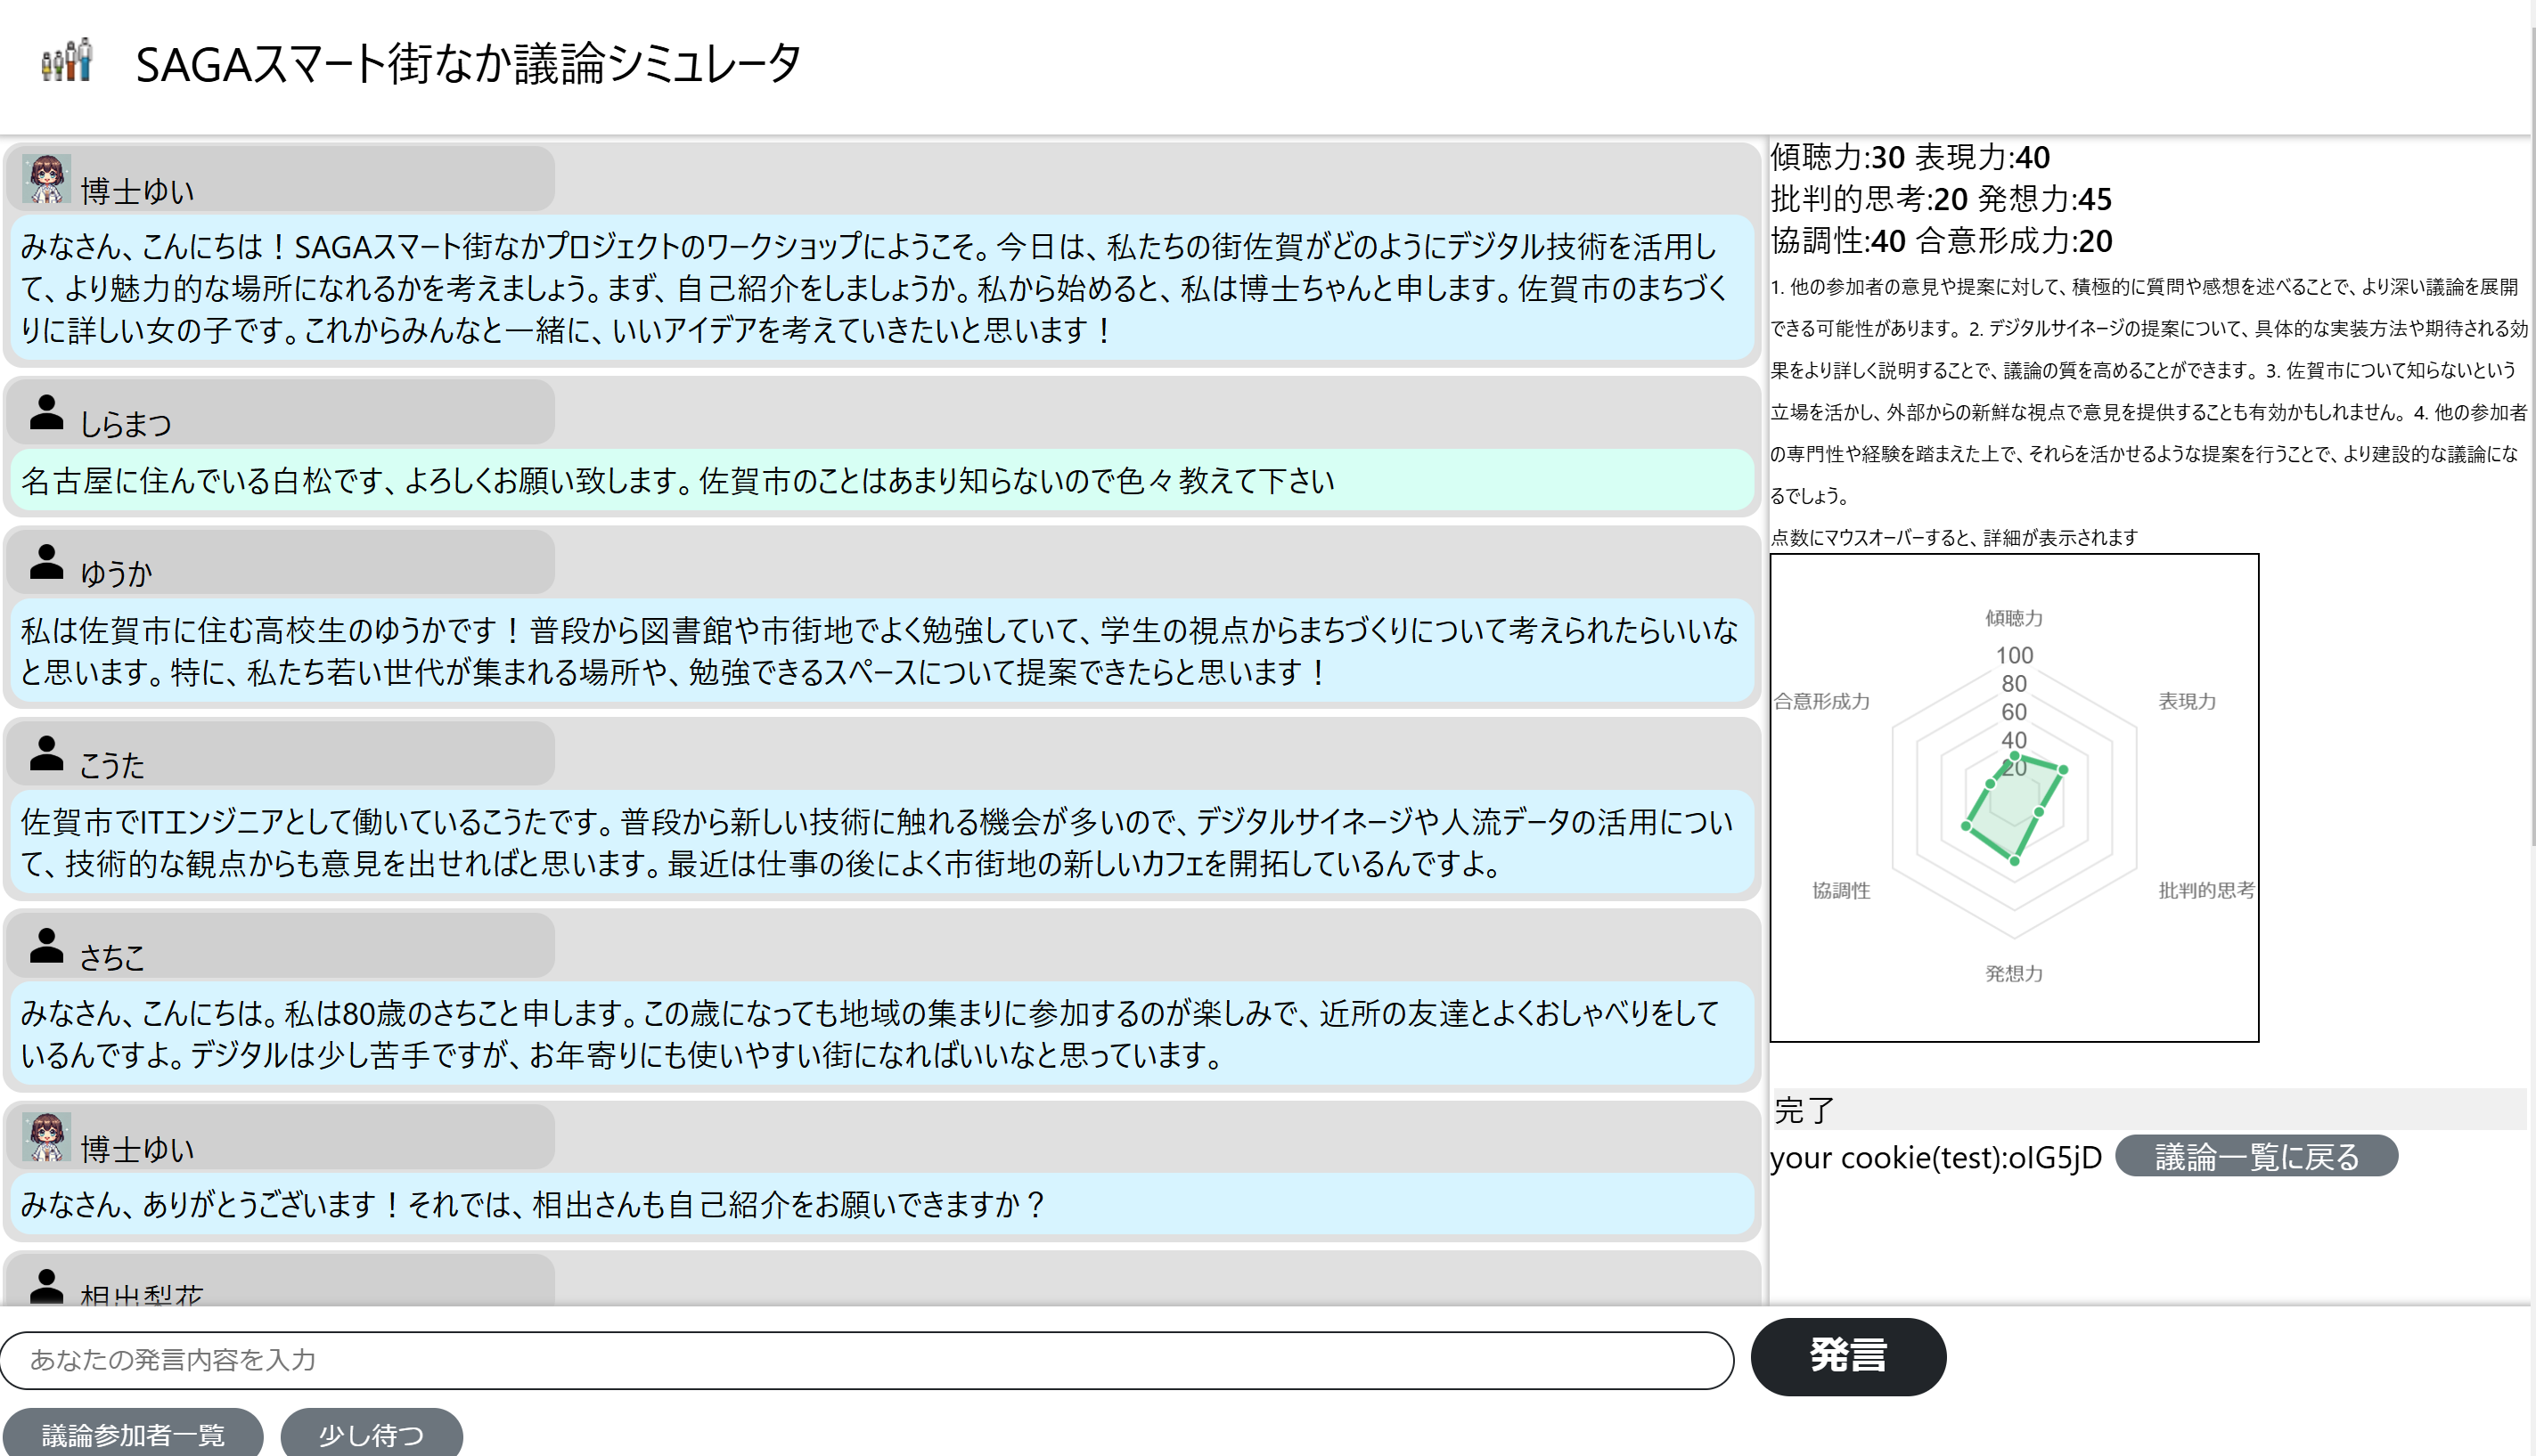2536x1456 pixels.
Task: Click the しらまつ person icon
Action: (x=46, y=412)
